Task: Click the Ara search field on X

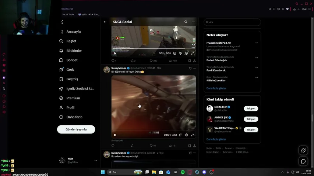Action: [x=232, y=22]
